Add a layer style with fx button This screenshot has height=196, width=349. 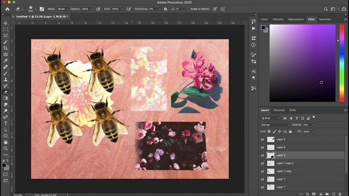[x=308, y=194]
